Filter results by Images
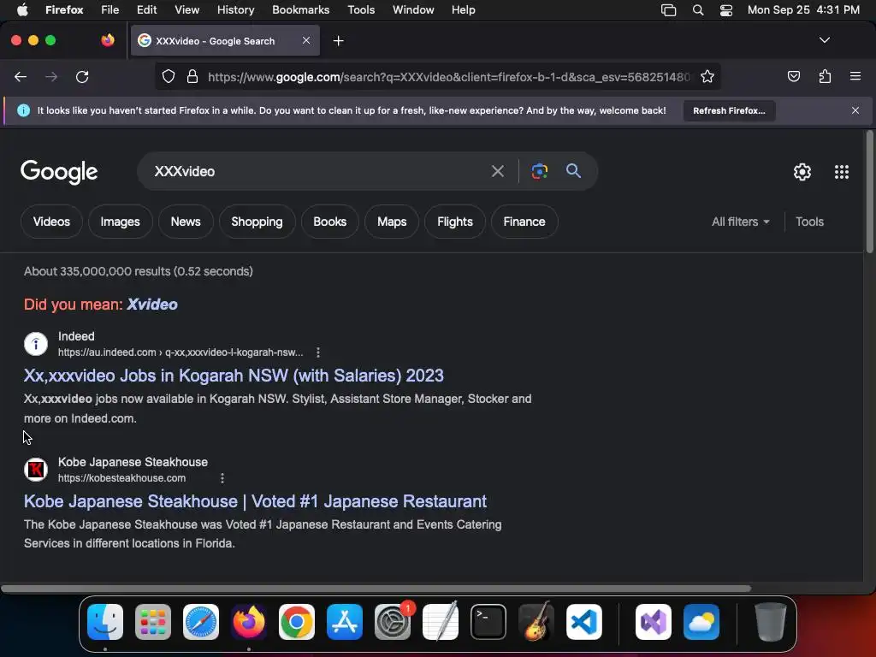876x657 pixels. pyautogui.click(x=120, y=222)
